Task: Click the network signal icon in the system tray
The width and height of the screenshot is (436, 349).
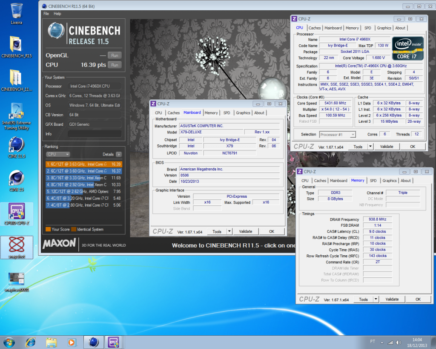Action: click(390, 343)
